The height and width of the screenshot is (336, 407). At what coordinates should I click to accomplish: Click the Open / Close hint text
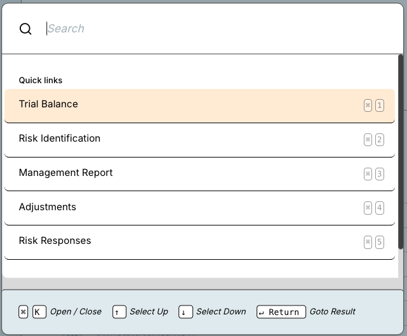pos(76,311)
